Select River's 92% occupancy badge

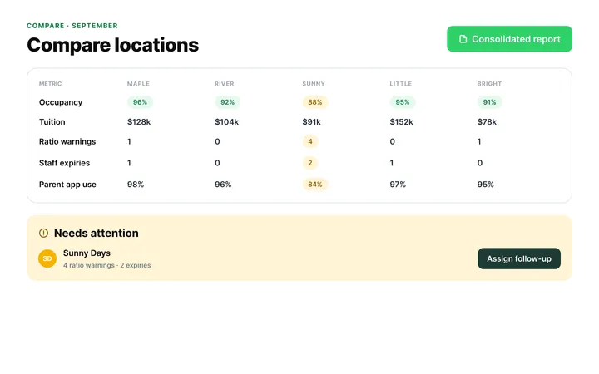point(227,102)
